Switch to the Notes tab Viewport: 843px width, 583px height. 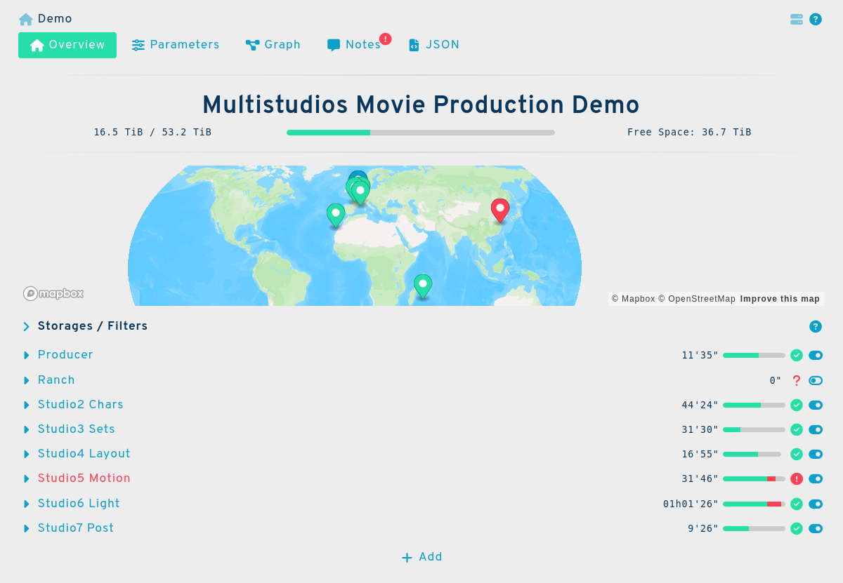pyautogui.click(x=362, y=44)
